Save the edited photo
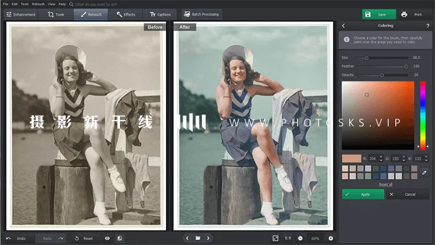Image resolution: width=435 pixels, height=245 pixels. [379, 14]
